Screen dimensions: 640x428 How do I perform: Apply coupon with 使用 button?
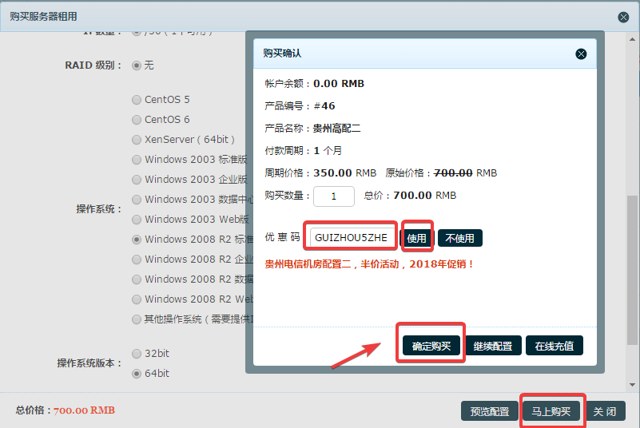(x=417, y=238)
